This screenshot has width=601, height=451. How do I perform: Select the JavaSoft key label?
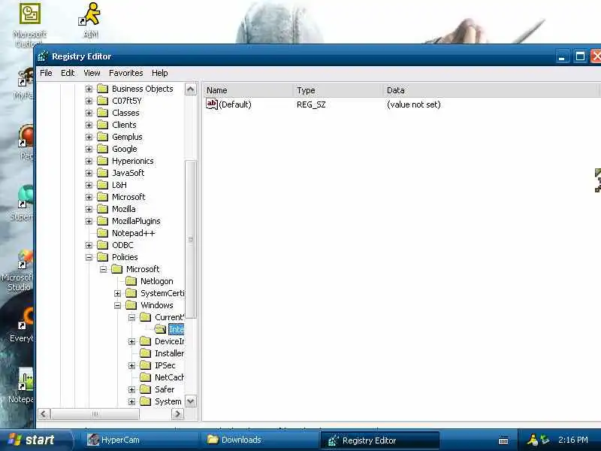pos(128,173)
